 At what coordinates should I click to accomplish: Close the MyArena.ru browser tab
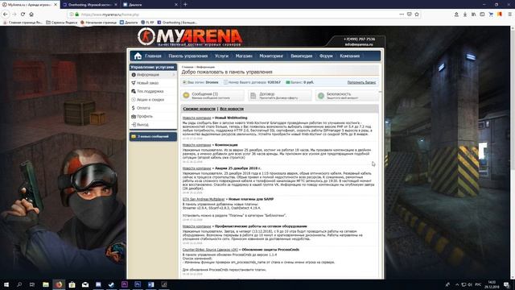56,5
